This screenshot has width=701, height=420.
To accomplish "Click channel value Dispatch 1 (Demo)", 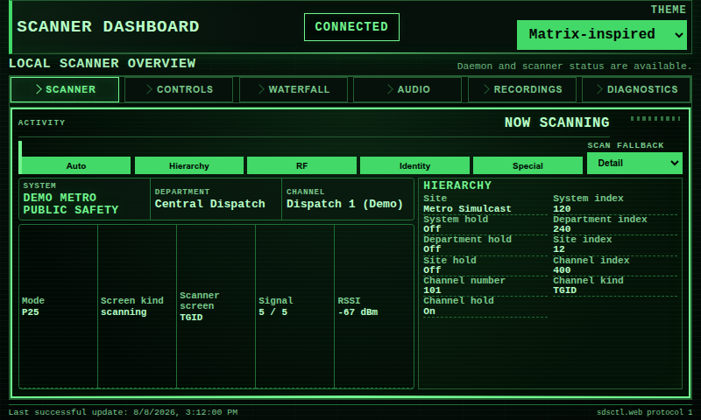I will [344, 204].
